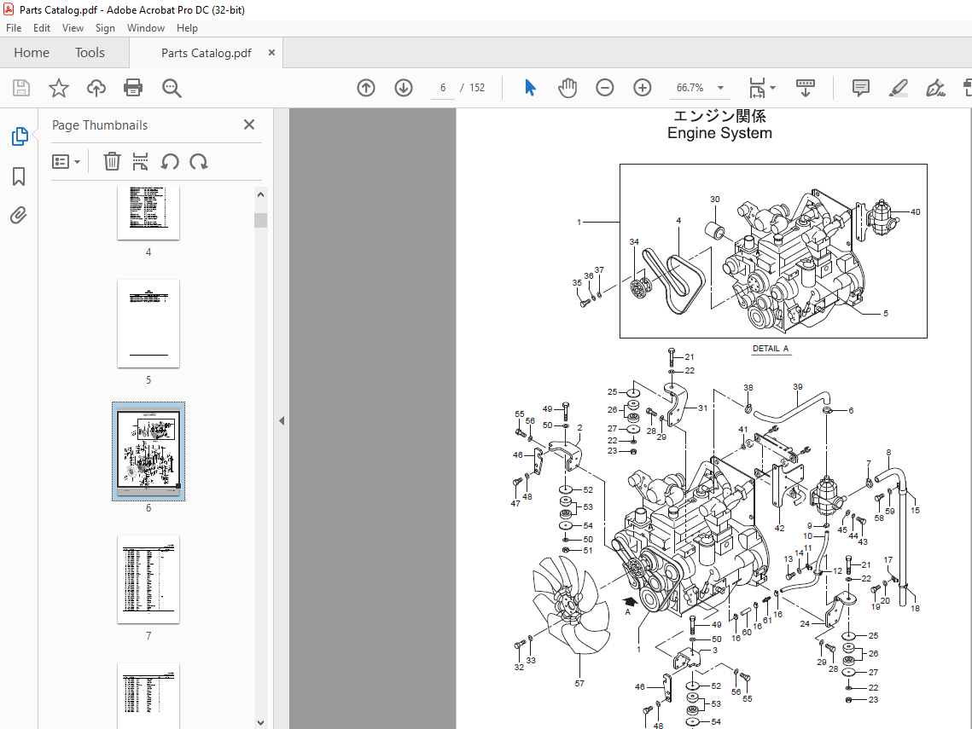Screen dimensions: 972x729
Task: Switch to the Home tab
Action: click(x=32, y=53)
